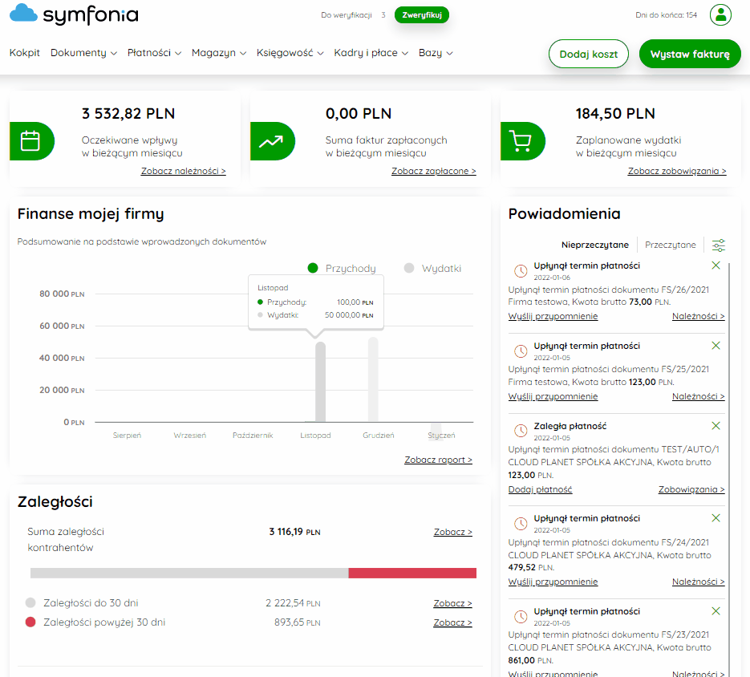
Task: Click Wyślij przypomnienie for FS/24/2021
Action: (x=553, y=582)
